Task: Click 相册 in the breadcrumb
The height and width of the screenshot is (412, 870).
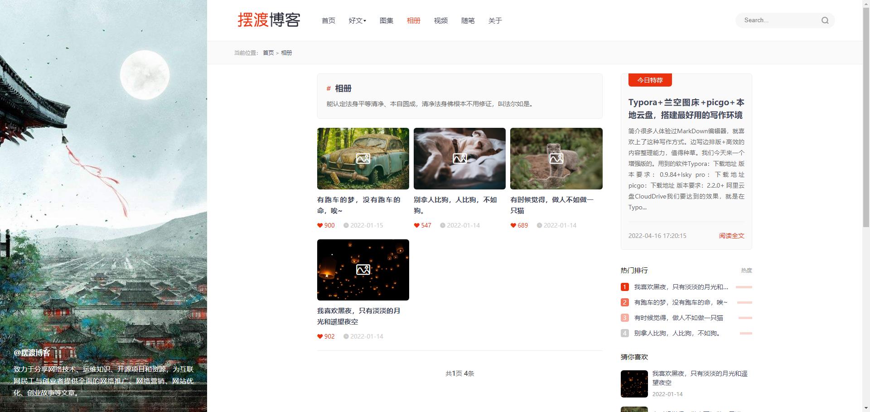Action: [286, 53]
